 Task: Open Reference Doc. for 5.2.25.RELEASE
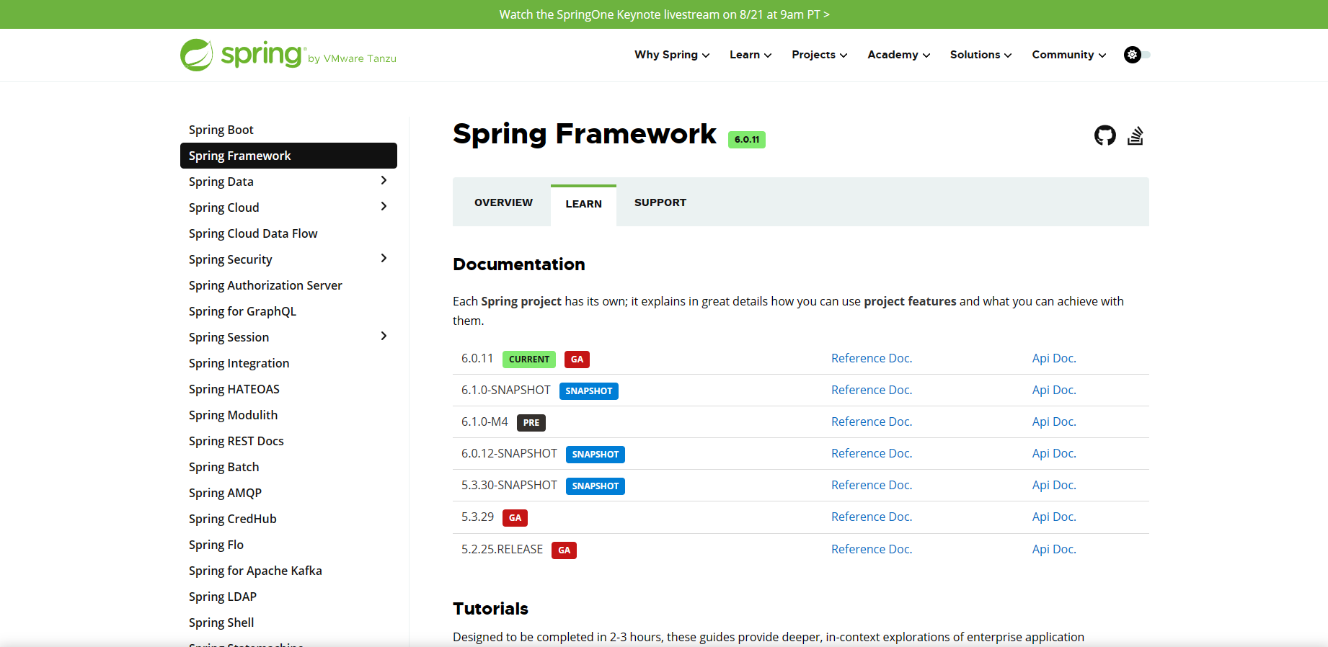click(872, 549)
